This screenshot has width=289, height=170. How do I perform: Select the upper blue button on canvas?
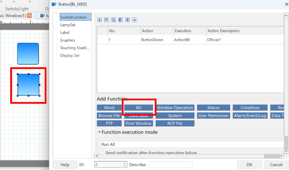click(x=28, y=54)
